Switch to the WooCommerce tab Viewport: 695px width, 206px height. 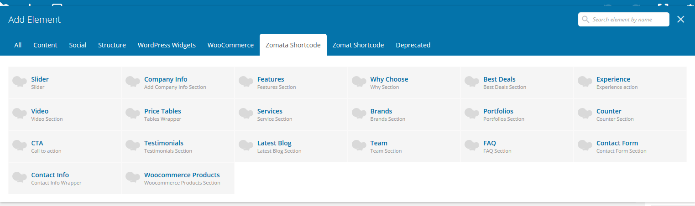(x=230, y=45)
